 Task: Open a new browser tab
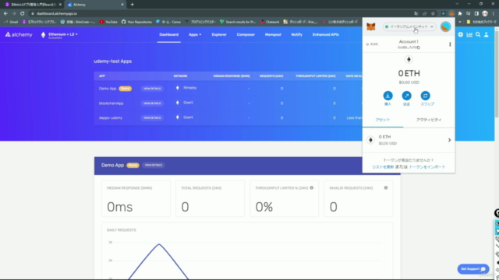(x=132, y=5)
